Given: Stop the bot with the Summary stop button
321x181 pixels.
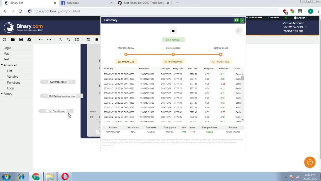Looking at the screenshot, I should [x=173, y=31].
